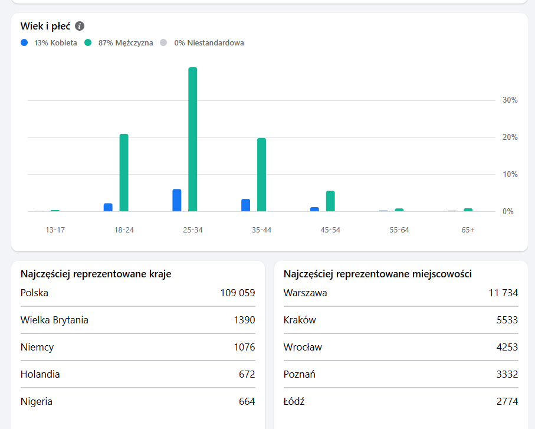
Task: Select the Wielka Brytania row
Action: [137, 320]
